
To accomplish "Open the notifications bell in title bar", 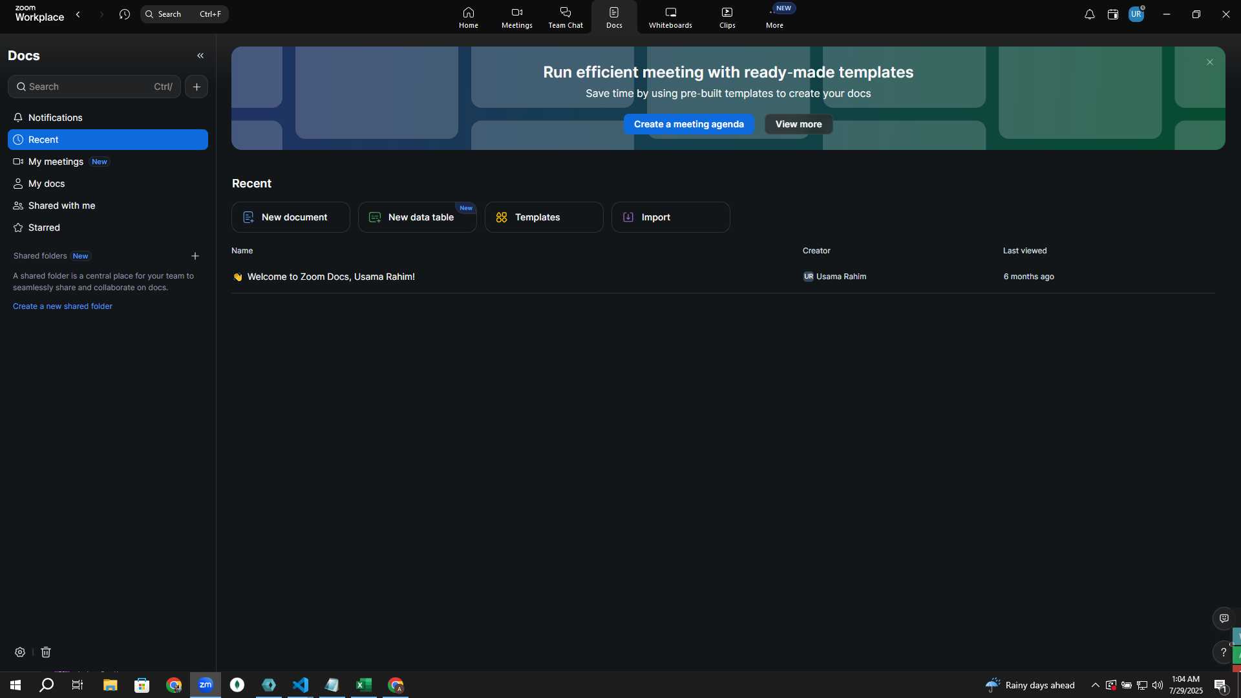I will coord(1089,14).
